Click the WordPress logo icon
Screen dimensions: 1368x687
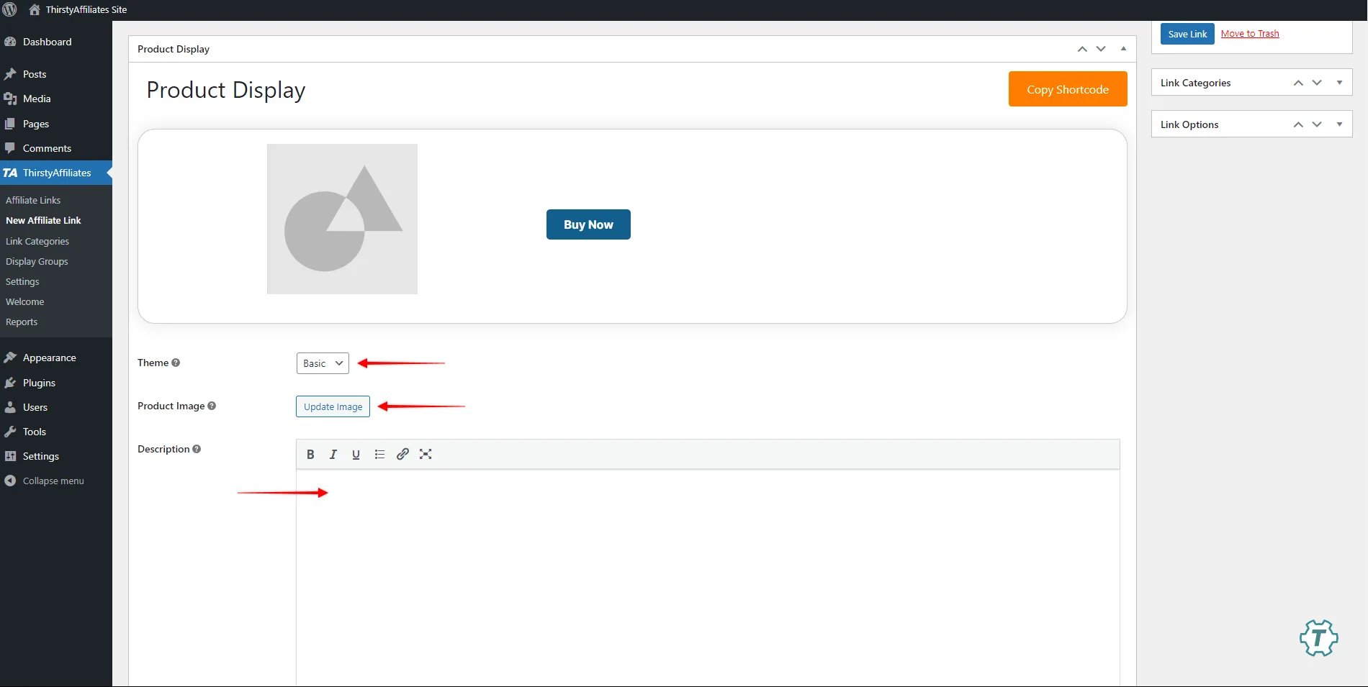[9, 9]
